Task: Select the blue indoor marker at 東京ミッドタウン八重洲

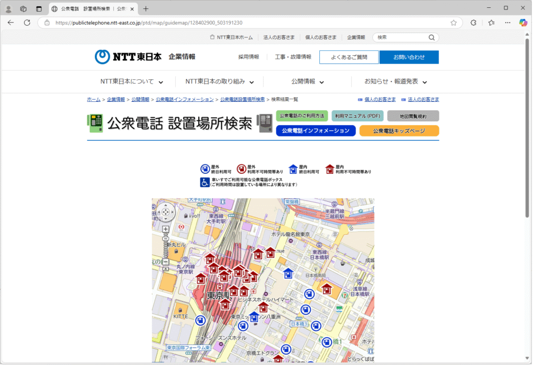Action: 254,317
